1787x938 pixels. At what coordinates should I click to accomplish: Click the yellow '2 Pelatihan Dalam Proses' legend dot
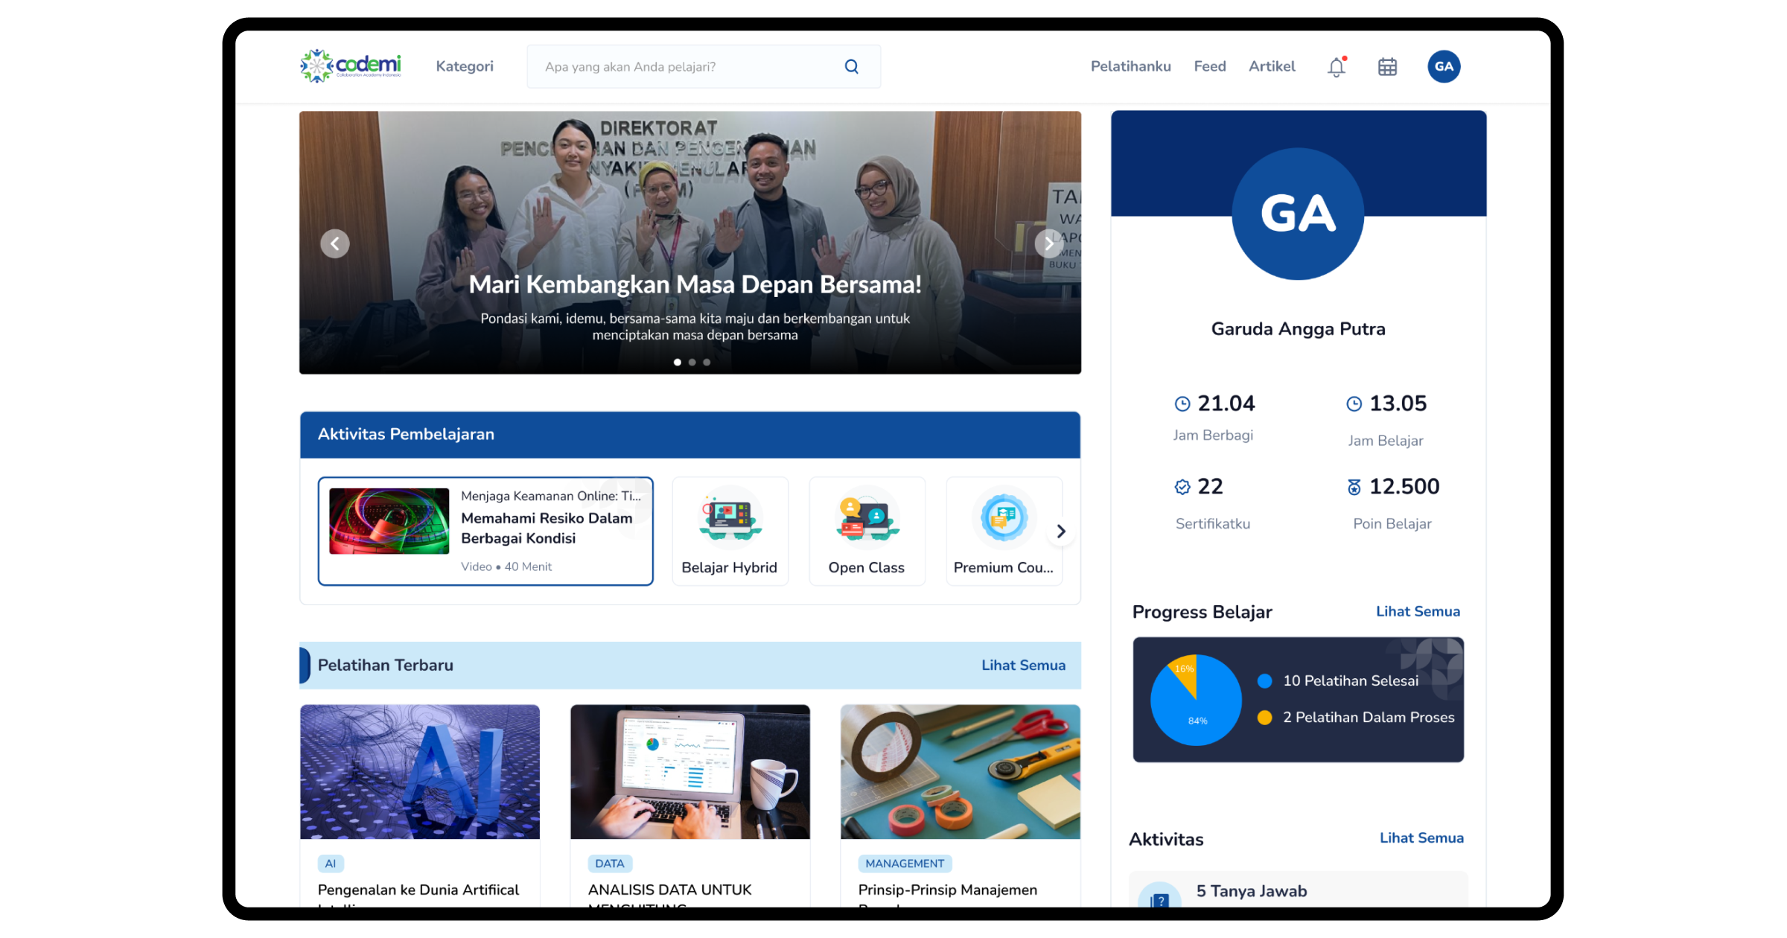point(1264,717)
